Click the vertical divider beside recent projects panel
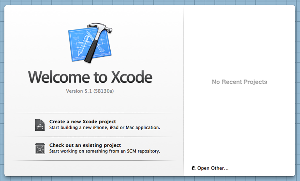 (x=184, y=94)
